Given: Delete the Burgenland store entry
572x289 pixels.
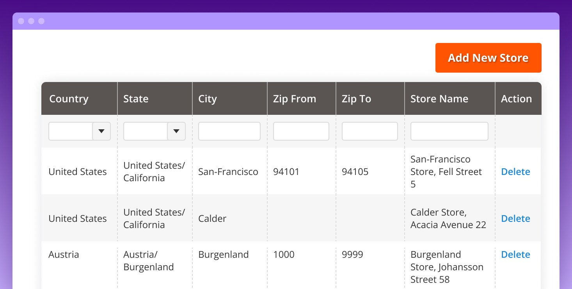Looking at the screenshot, I should (x=515, y=255).
